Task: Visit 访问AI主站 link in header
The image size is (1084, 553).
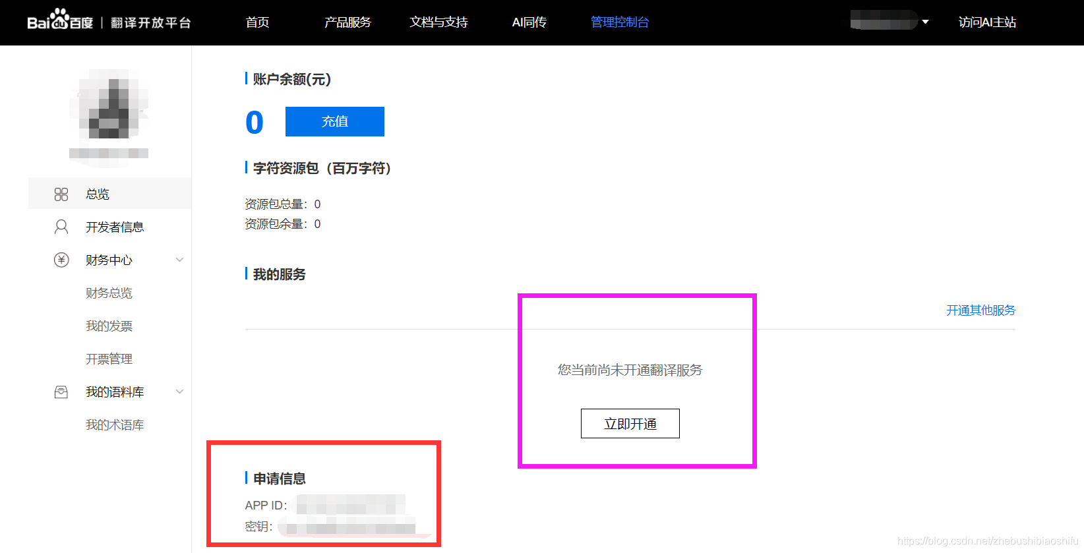Action: point(986,22)
